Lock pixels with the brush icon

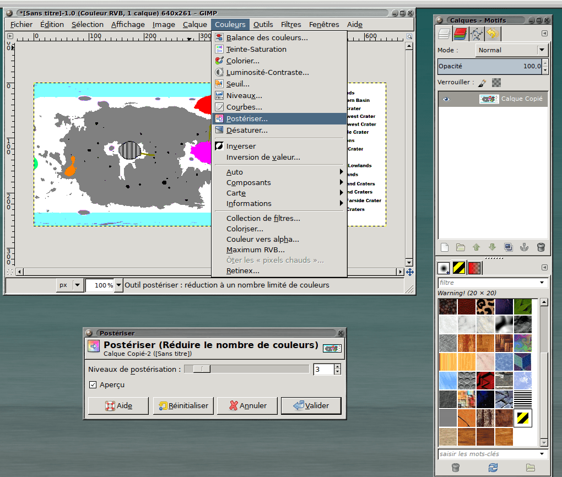[x=483, y=83]
